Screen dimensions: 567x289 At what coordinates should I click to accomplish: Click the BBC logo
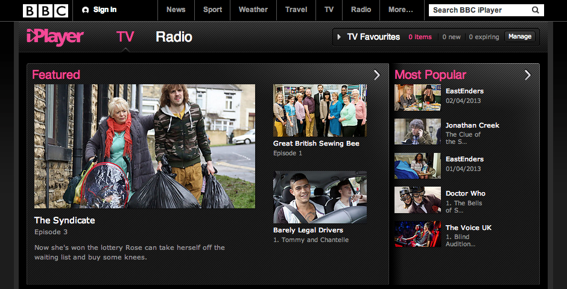[45, 11]
